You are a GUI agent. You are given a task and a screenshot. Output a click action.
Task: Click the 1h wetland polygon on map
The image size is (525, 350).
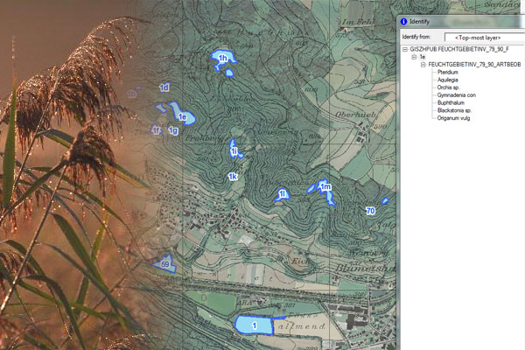[222, 59]
